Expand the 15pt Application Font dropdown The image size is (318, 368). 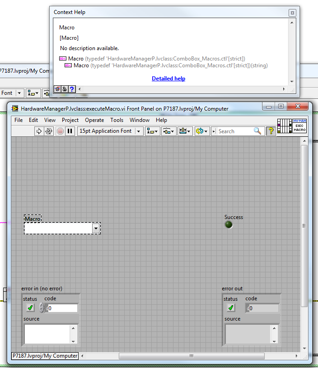click(x=139, y=131)
